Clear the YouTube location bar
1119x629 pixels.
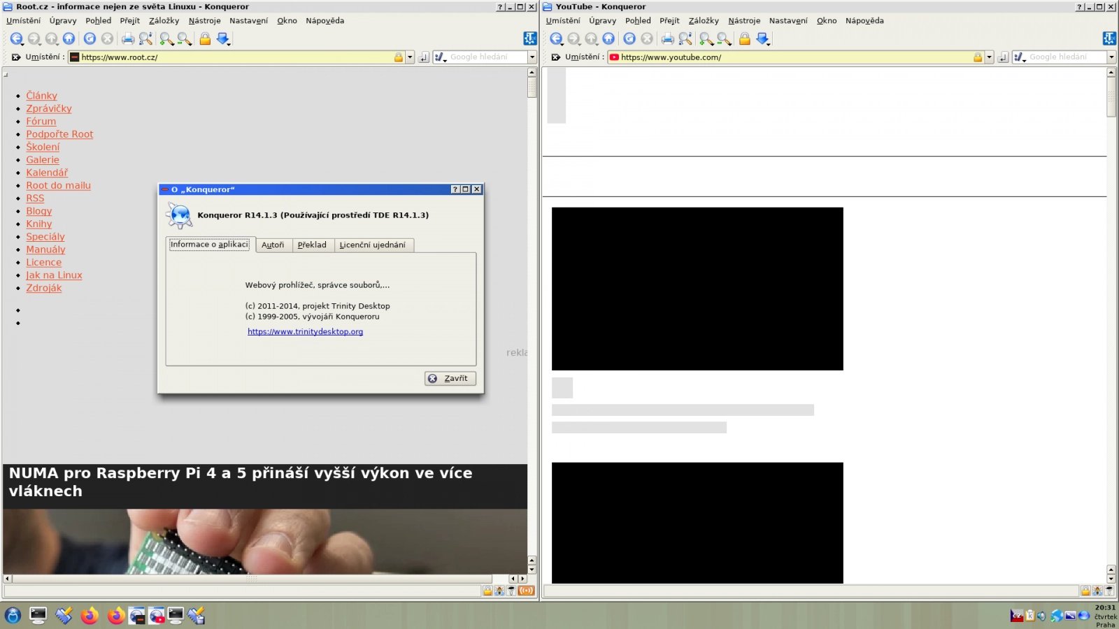pos(556,57)
